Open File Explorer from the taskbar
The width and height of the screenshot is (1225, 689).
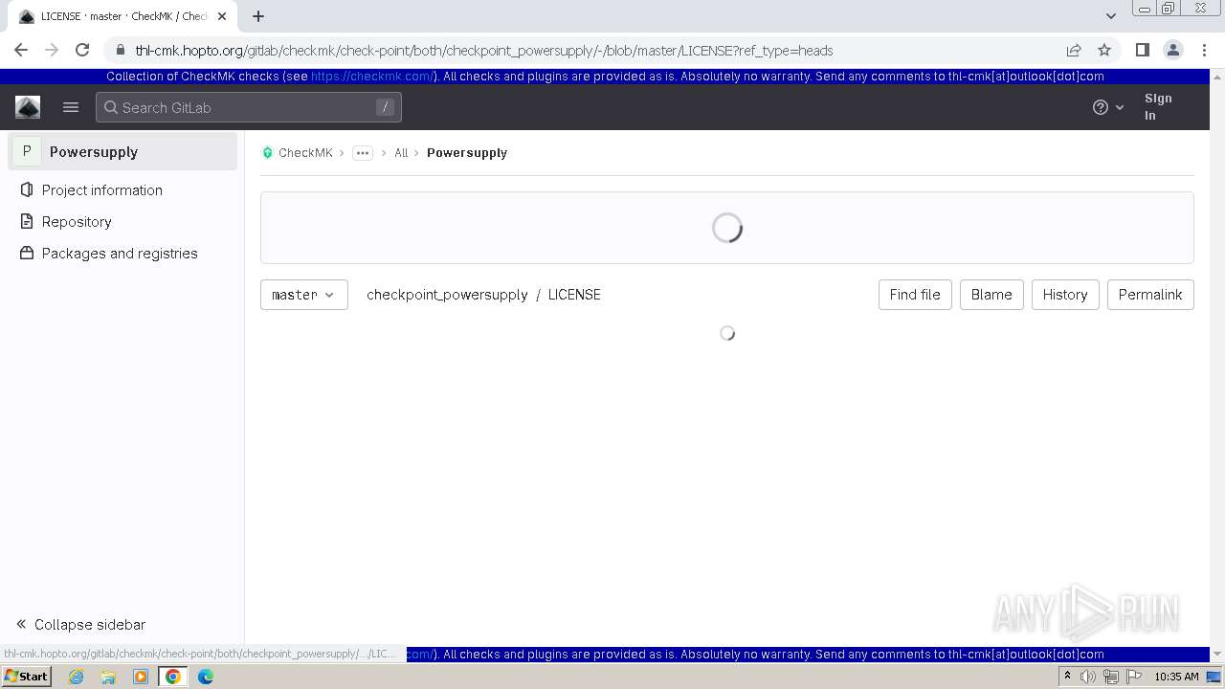point(108,677)
